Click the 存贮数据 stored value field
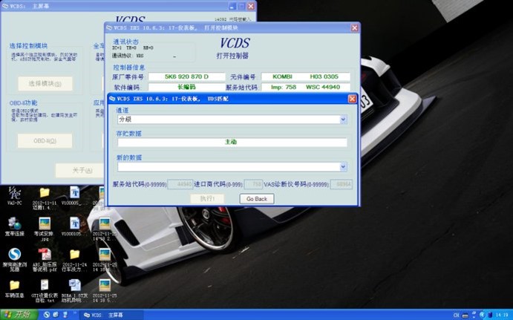 tap(231, 143)
